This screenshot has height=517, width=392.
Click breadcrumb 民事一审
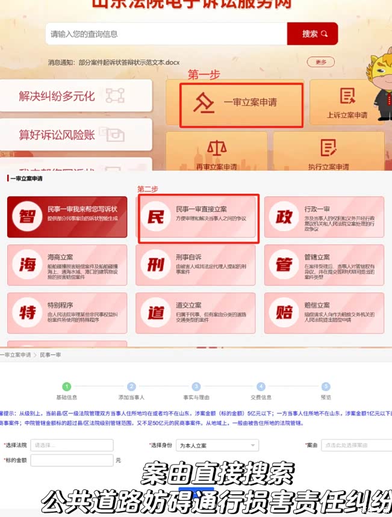coord(50,354)
